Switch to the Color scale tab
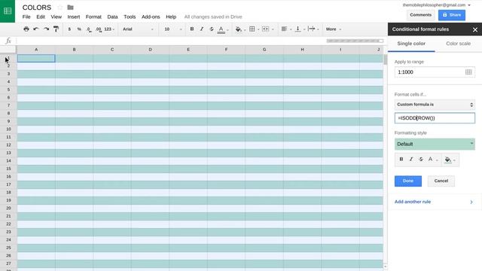 tap(459, 44)
